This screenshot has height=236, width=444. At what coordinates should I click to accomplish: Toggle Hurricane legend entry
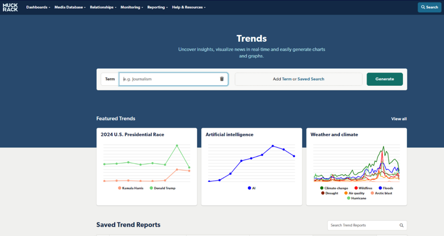(349, 198)
